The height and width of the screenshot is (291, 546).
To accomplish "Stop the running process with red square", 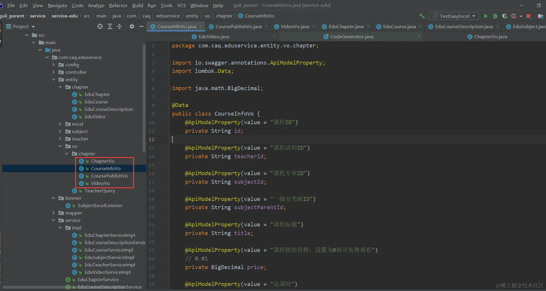I will coord(528,16).
